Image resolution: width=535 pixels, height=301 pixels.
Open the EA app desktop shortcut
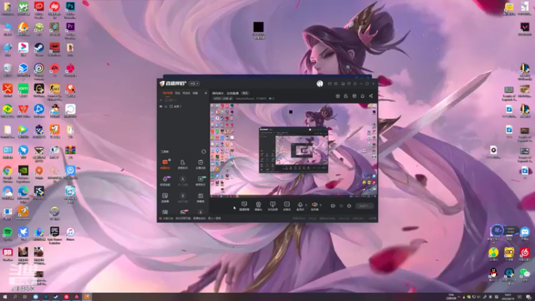(x=55, y=70)
